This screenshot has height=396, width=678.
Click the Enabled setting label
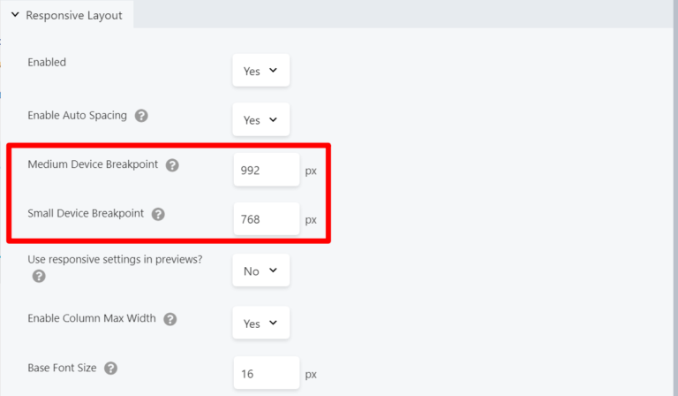(x=47, y=63)
